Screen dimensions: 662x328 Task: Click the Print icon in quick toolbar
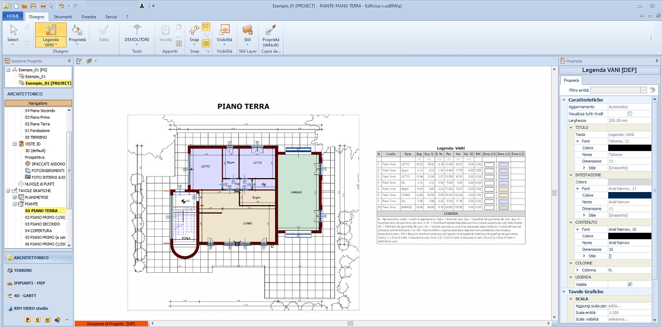(43, 6)
